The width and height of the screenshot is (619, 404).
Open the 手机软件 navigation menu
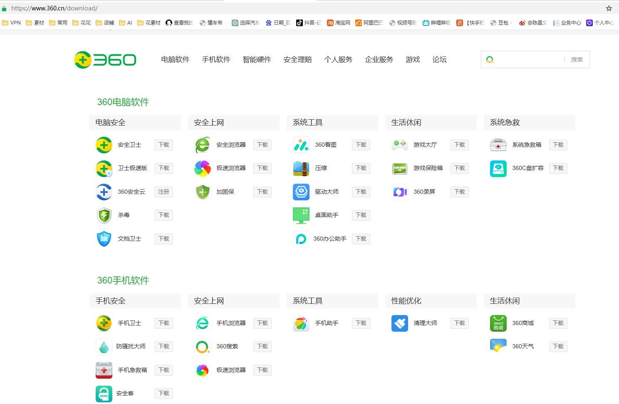(x=216, y=59)
